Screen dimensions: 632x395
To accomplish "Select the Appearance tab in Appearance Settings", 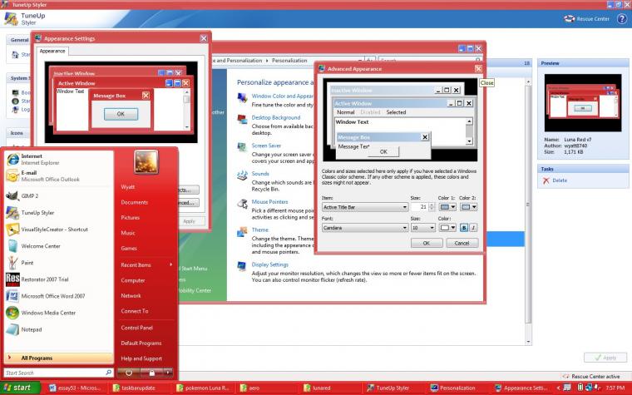I will [52, 52].
